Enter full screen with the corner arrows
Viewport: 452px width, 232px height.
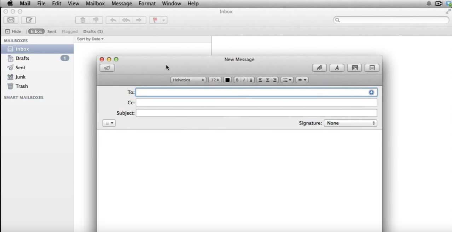point(448,12)
